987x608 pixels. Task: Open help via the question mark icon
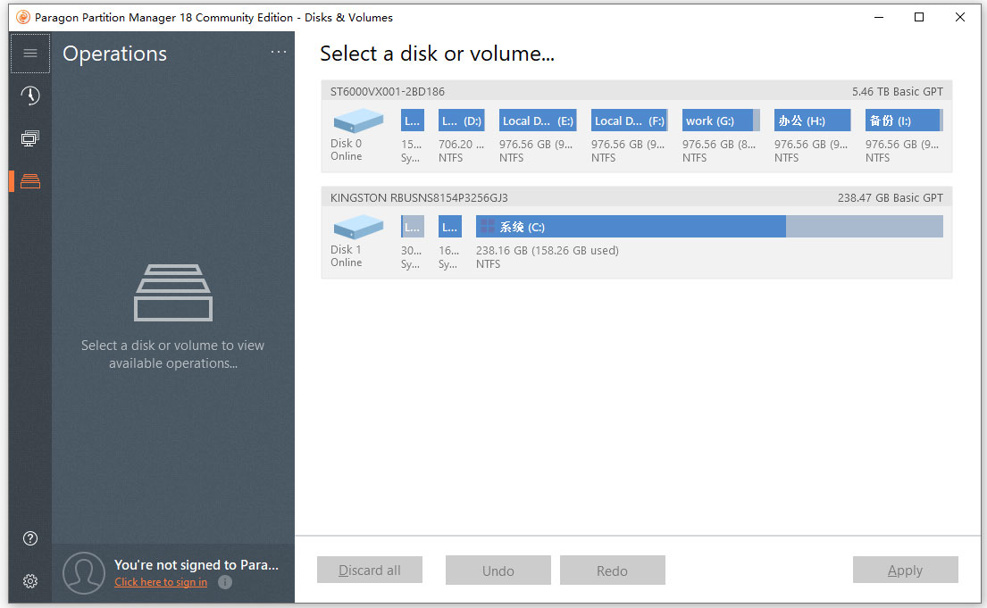[x=29, y=538]
